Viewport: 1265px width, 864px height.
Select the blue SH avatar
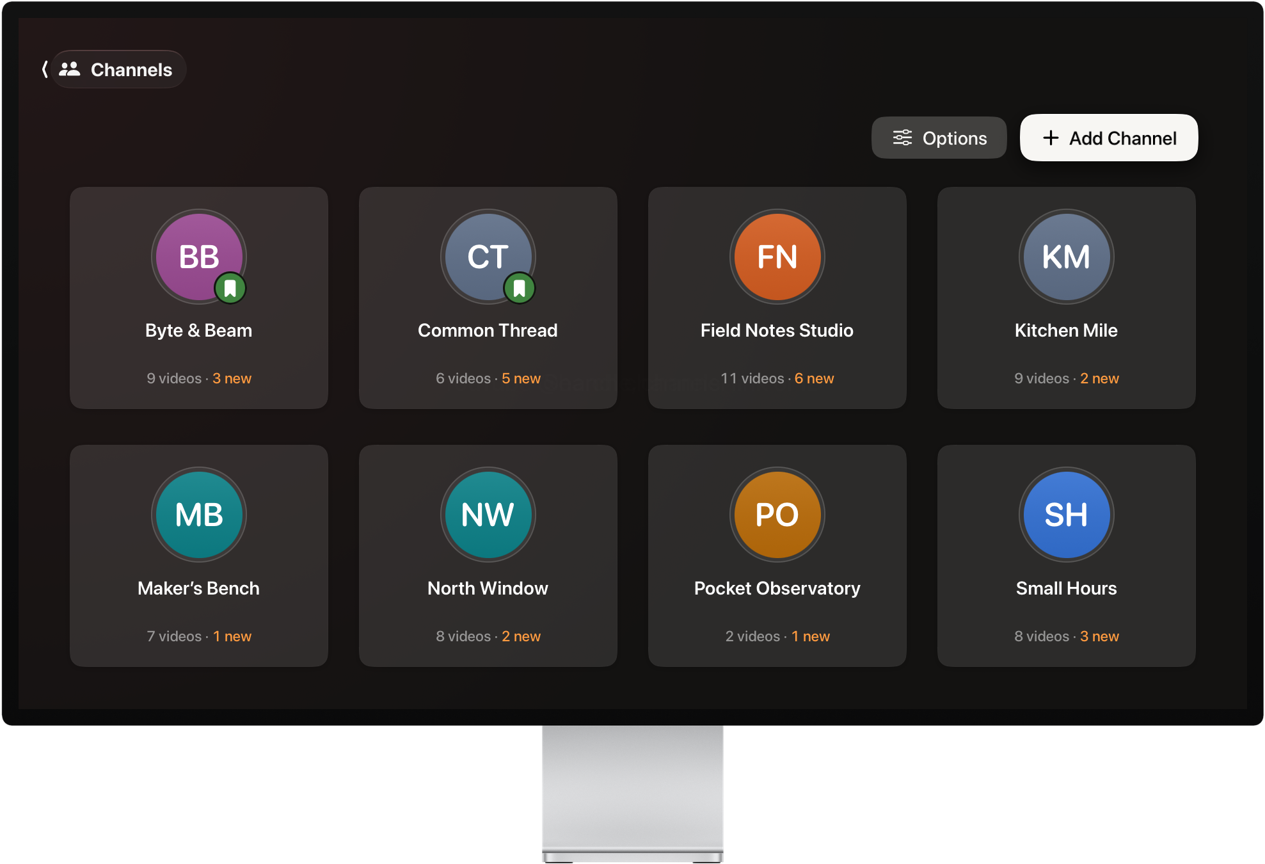[1067, 515]
